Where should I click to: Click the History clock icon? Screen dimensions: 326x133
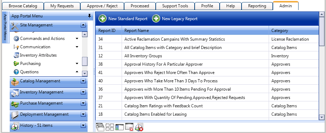[x=15, y=126]
